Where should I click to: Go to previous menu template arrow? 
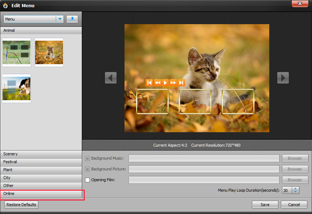pyautogui.click(x=111, y=78)
